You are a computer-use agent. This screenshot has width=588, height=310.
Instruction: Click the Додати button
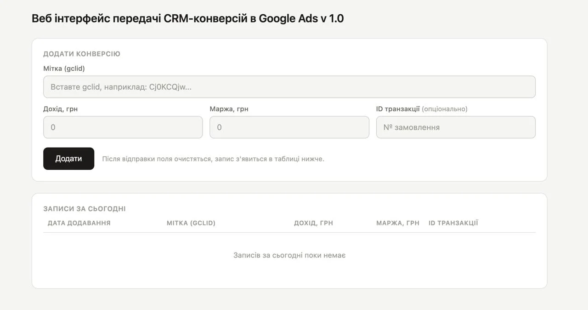point(68,159)
